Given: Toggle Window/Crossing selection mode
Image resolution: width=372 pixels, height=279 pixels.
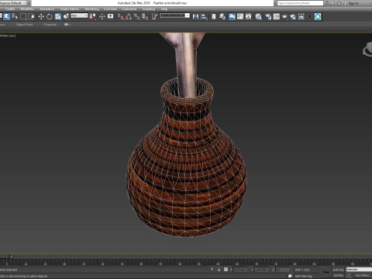Looking at the screenshot, I should 31,16.
